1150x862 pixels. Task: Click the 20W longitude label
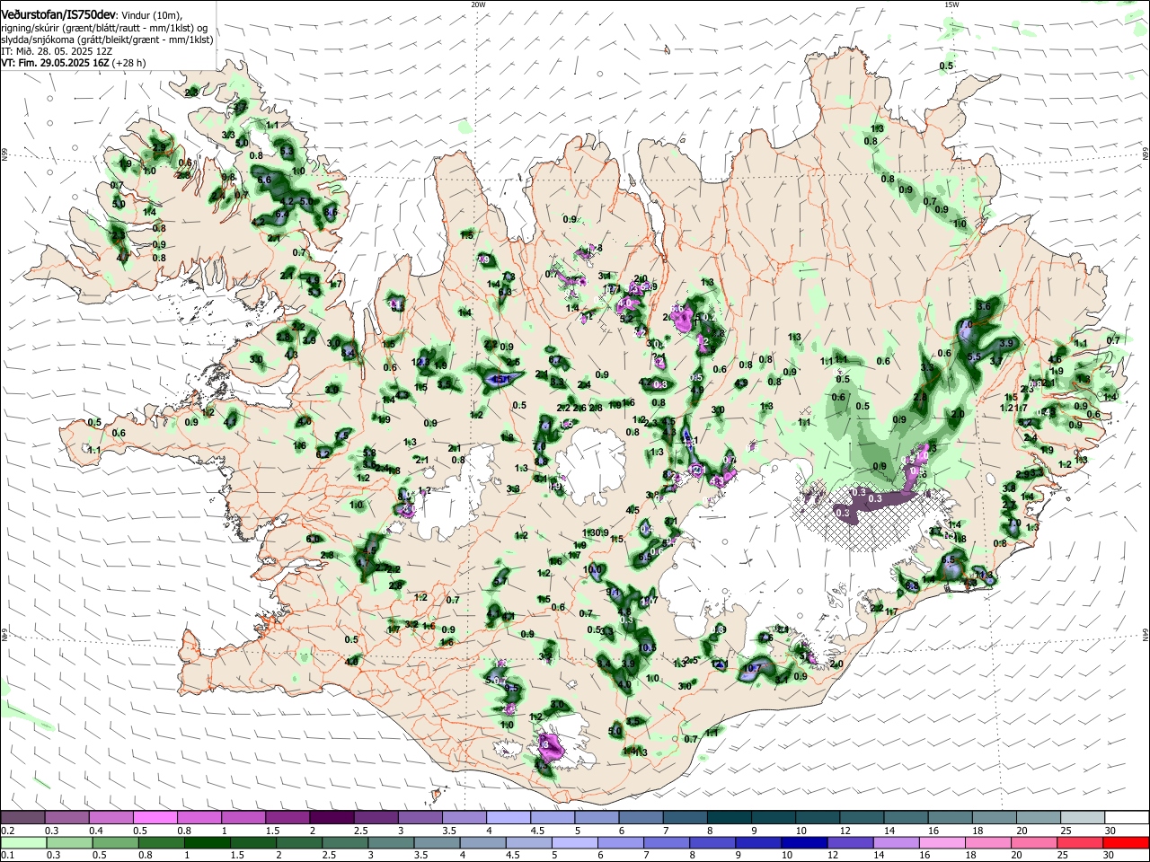point(478,4)
